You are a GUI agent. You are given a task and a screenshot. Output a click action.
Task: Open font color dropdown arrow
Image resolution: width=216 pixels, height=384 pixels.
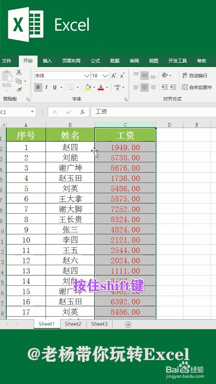(x=107, y=88)
